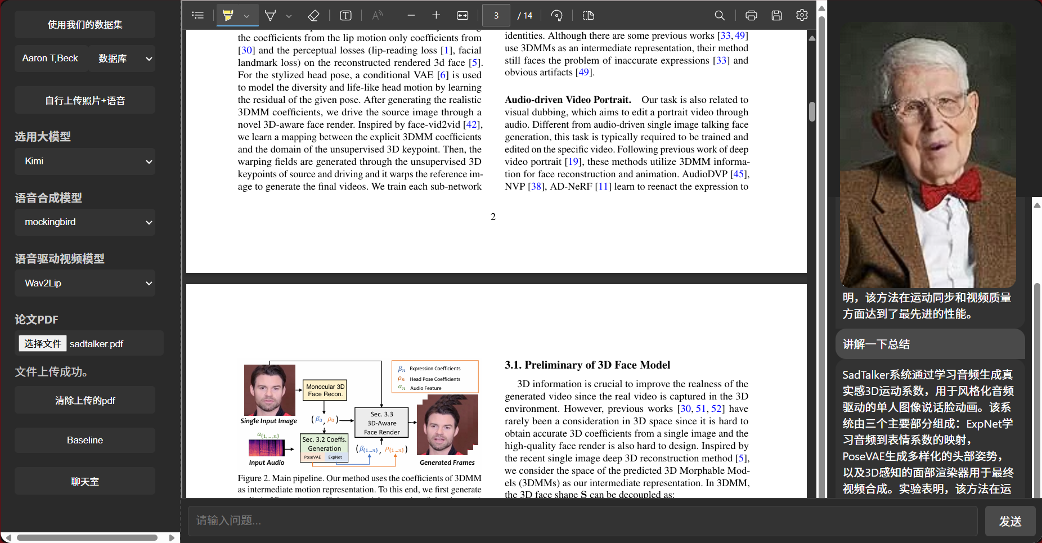Click the sidebar horizontal scrollbar

pos(87,537)
